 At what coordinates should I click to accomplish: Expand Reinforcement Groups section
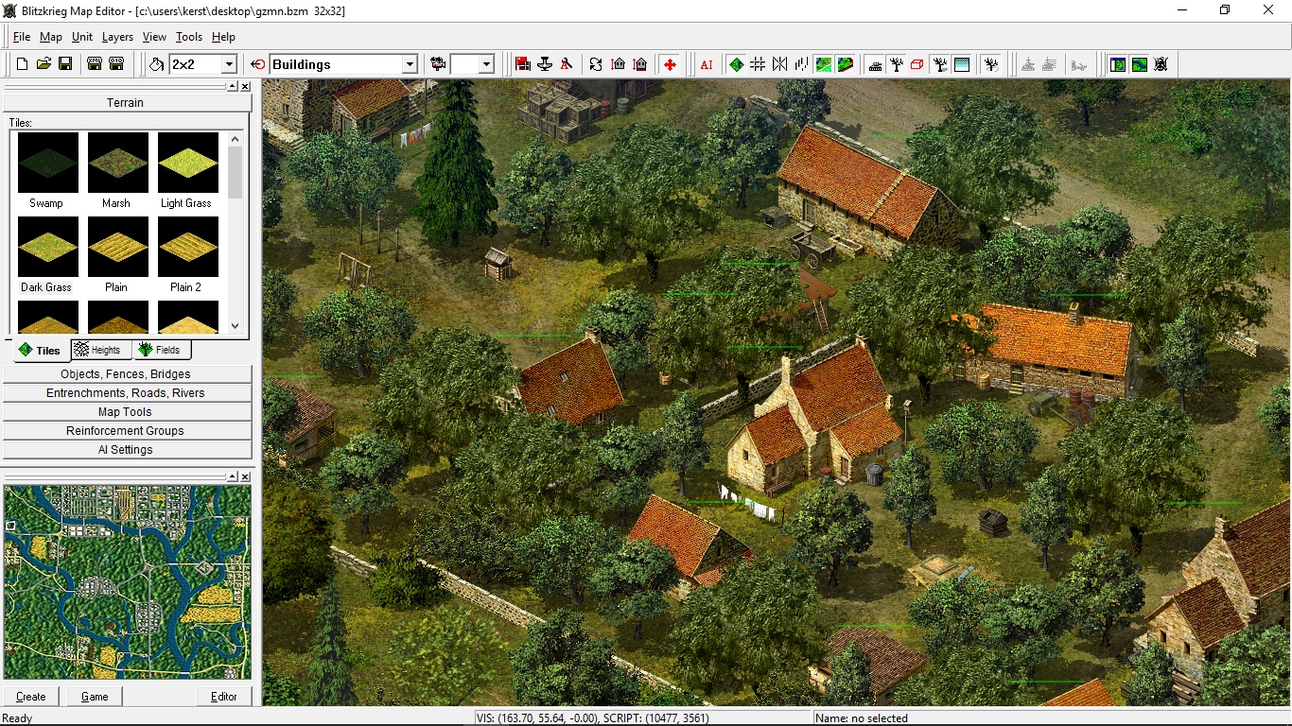click(128, 431)
